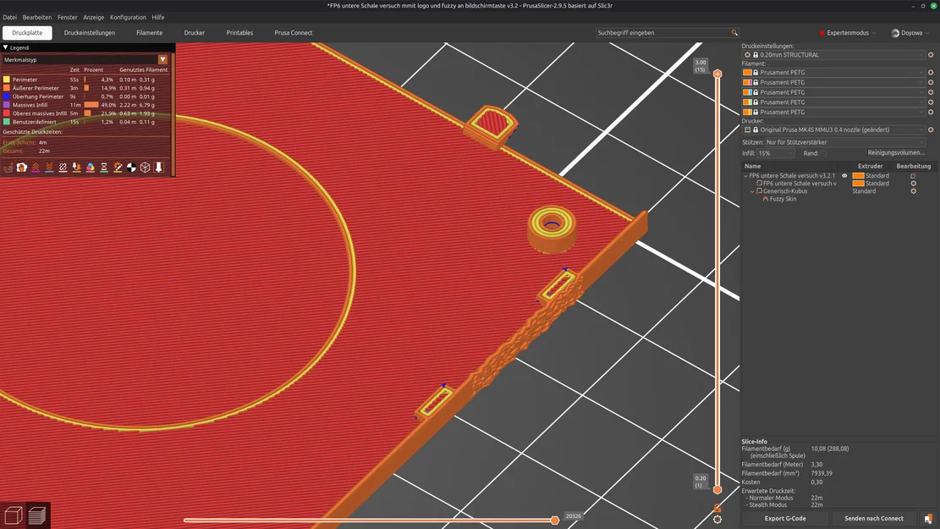Click yellow Perimeter legend color swatch
This screenshot has width=940, height=529.
click(7, 80)
